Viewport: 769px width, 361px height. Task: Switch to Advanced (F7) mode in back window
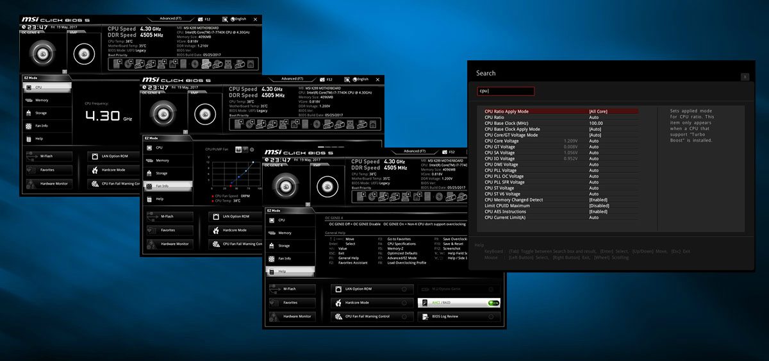[x=172, y=19]
